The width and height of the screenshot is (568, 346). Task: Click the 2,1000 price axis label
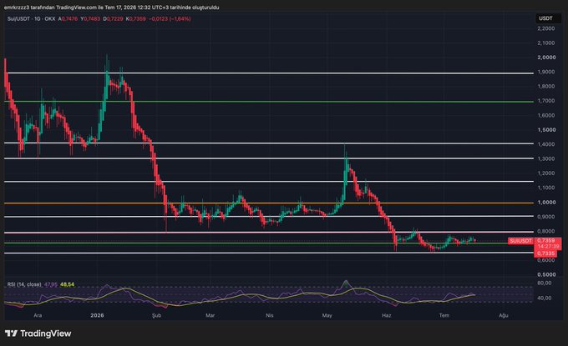(x=546, y=43)
